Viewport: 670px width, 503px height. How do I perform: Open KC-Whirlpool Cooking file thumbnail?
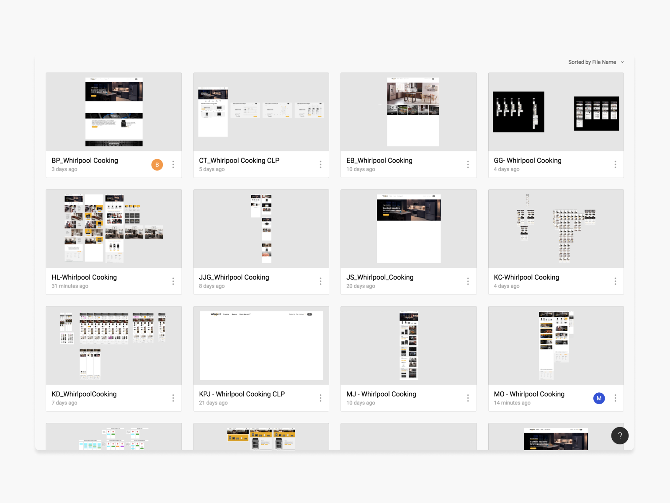coord(556,229)
